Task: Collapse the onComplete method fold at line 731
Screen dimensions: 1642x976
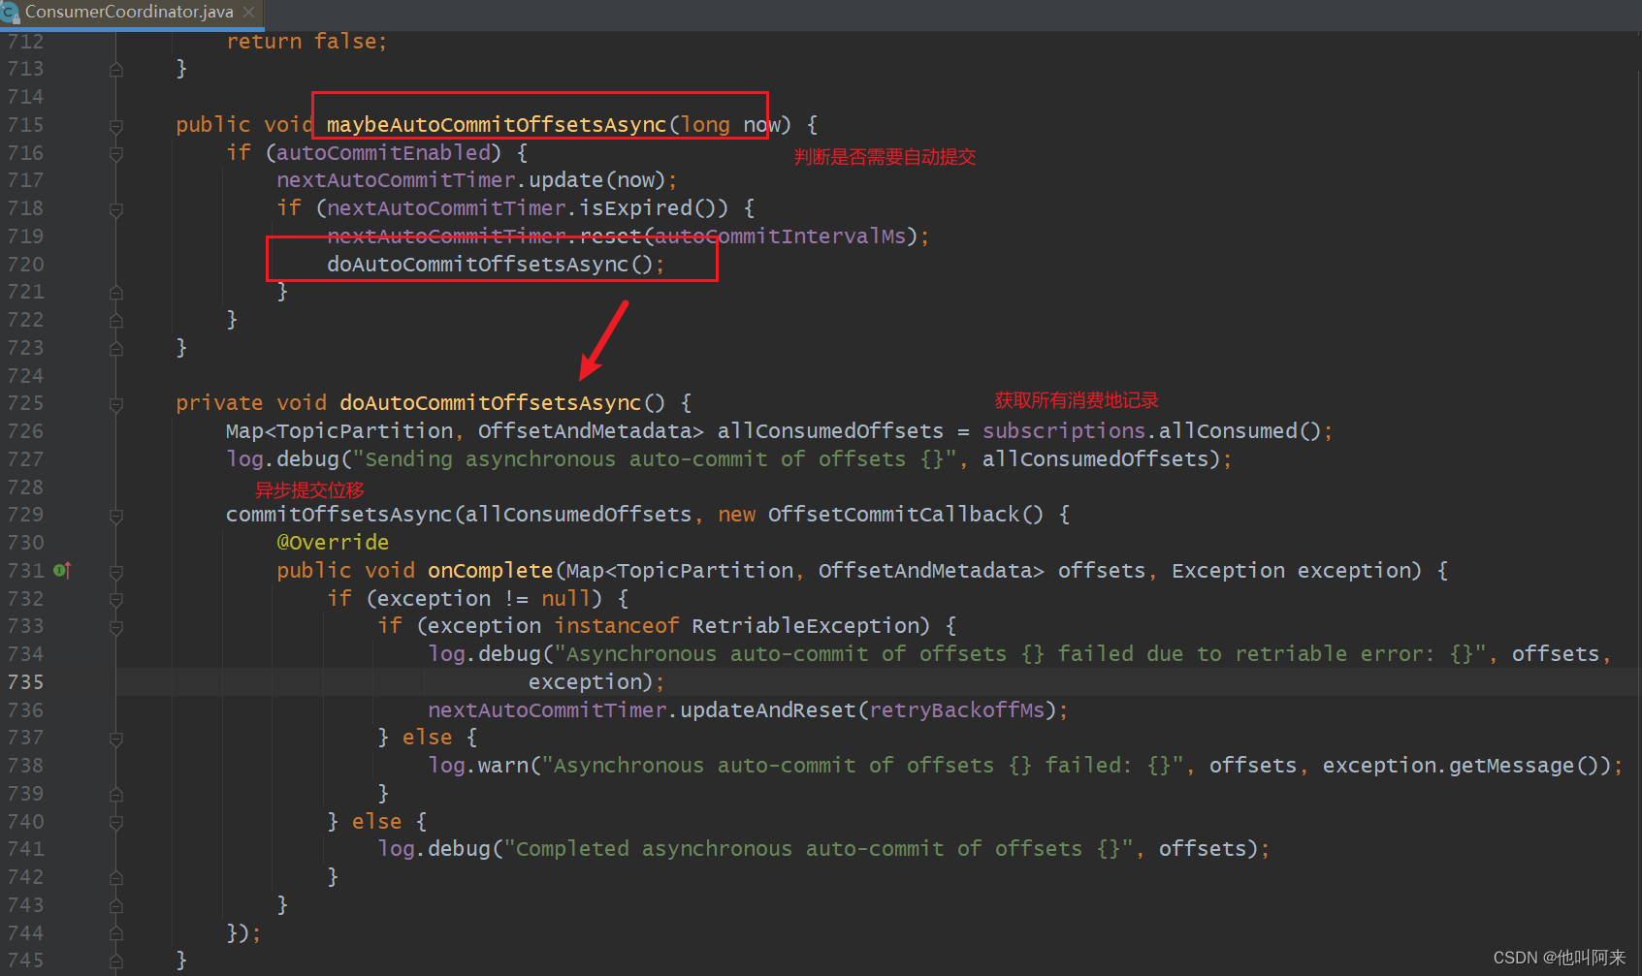Action: (116, 572)
